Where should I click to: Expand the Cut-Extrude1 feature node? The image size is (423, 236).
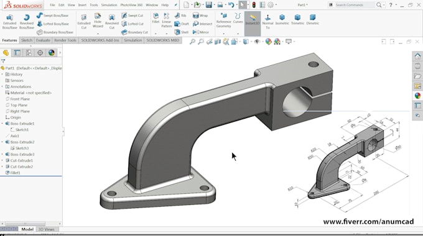pos(2,161)
